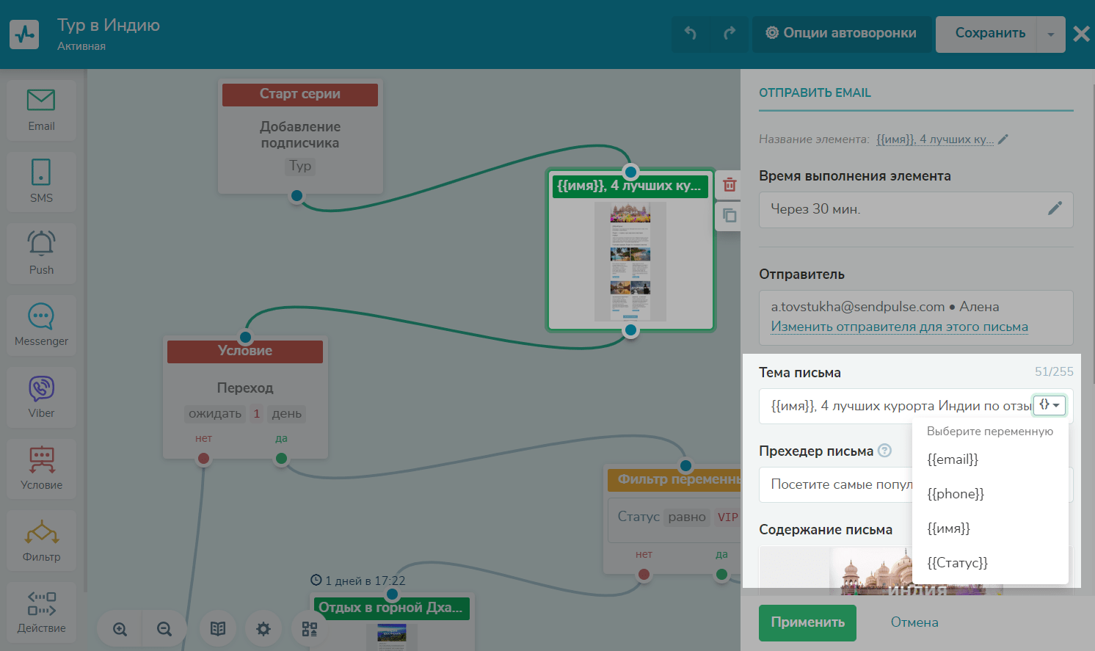Zoom in on the canvas
The image size is (1095, 651).
[120, 629]
